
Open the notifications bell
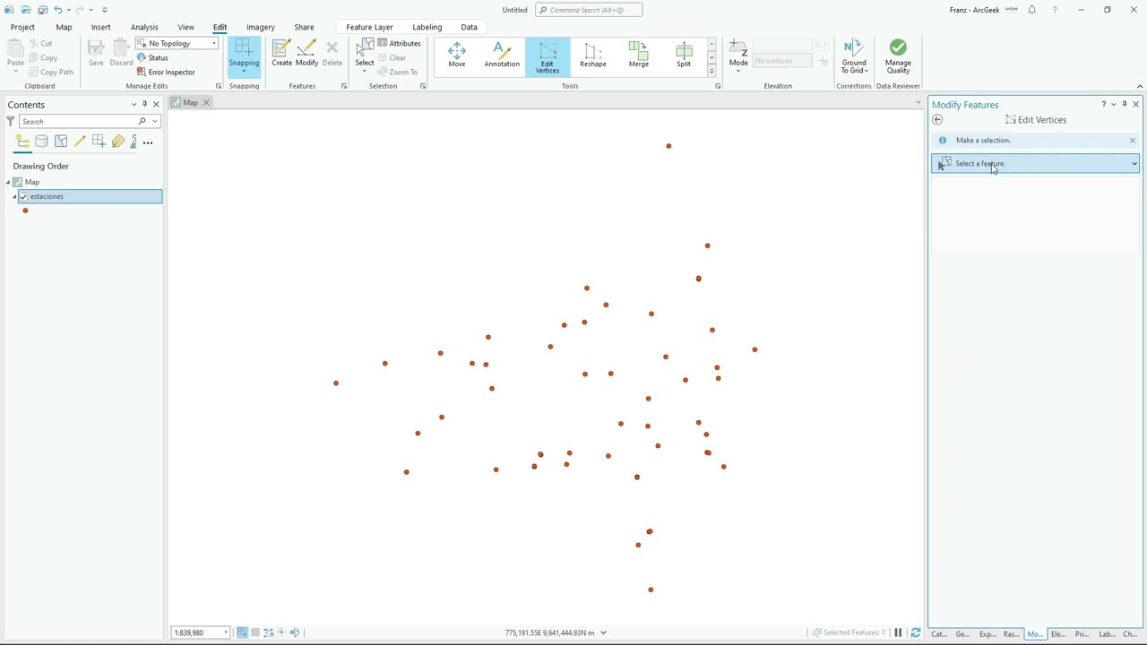click(x=1032, y=10)
